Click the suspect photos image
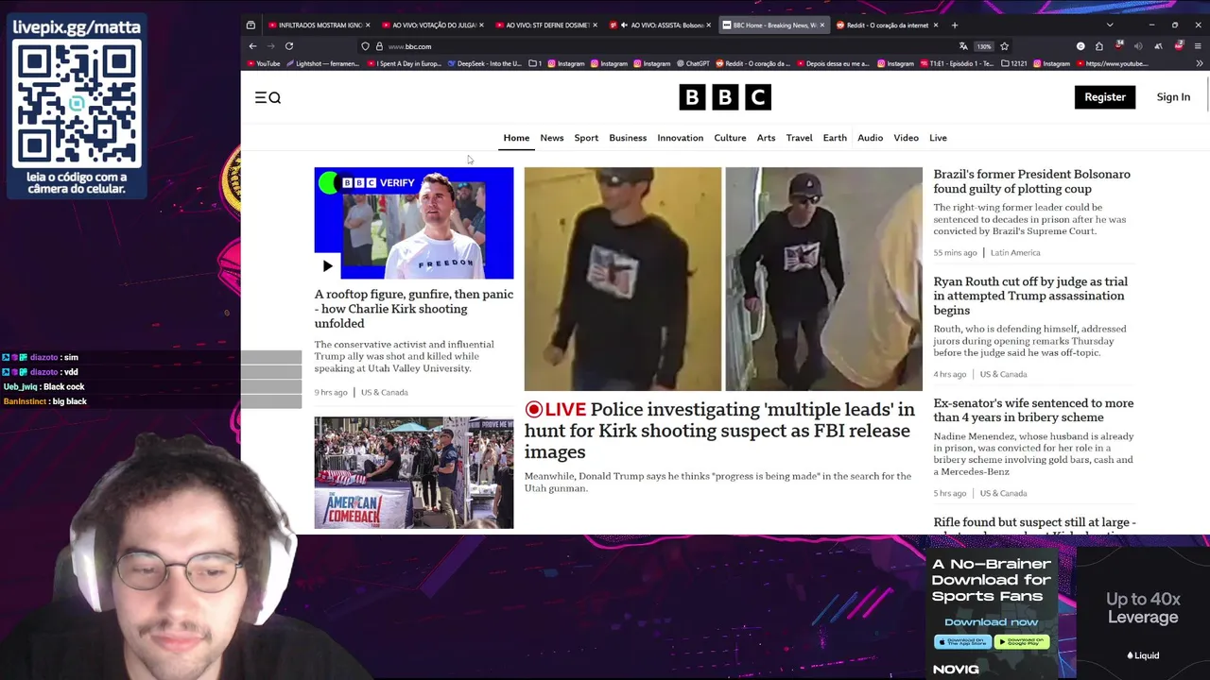Screen dimensions: 1210x680 pyautogui.click(x=723, y=279)
